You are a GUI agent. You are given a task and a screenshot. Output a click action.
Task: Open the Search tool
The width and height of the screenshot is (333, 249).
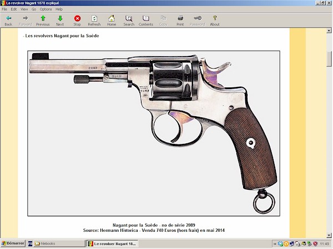129,21
